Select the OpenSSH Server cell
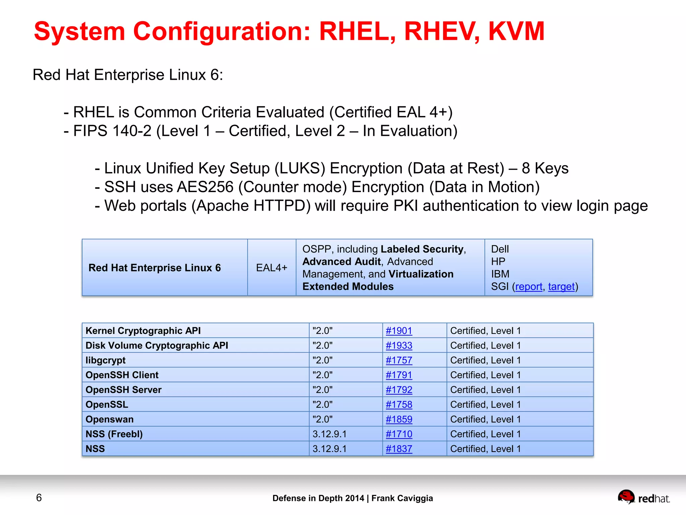 196,390
